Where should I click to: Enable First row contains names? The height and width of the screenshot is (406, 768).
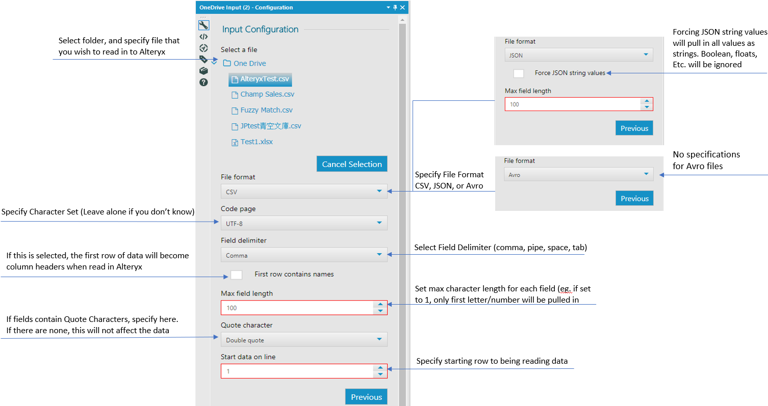pyautogui.click(x=236, y=274)
